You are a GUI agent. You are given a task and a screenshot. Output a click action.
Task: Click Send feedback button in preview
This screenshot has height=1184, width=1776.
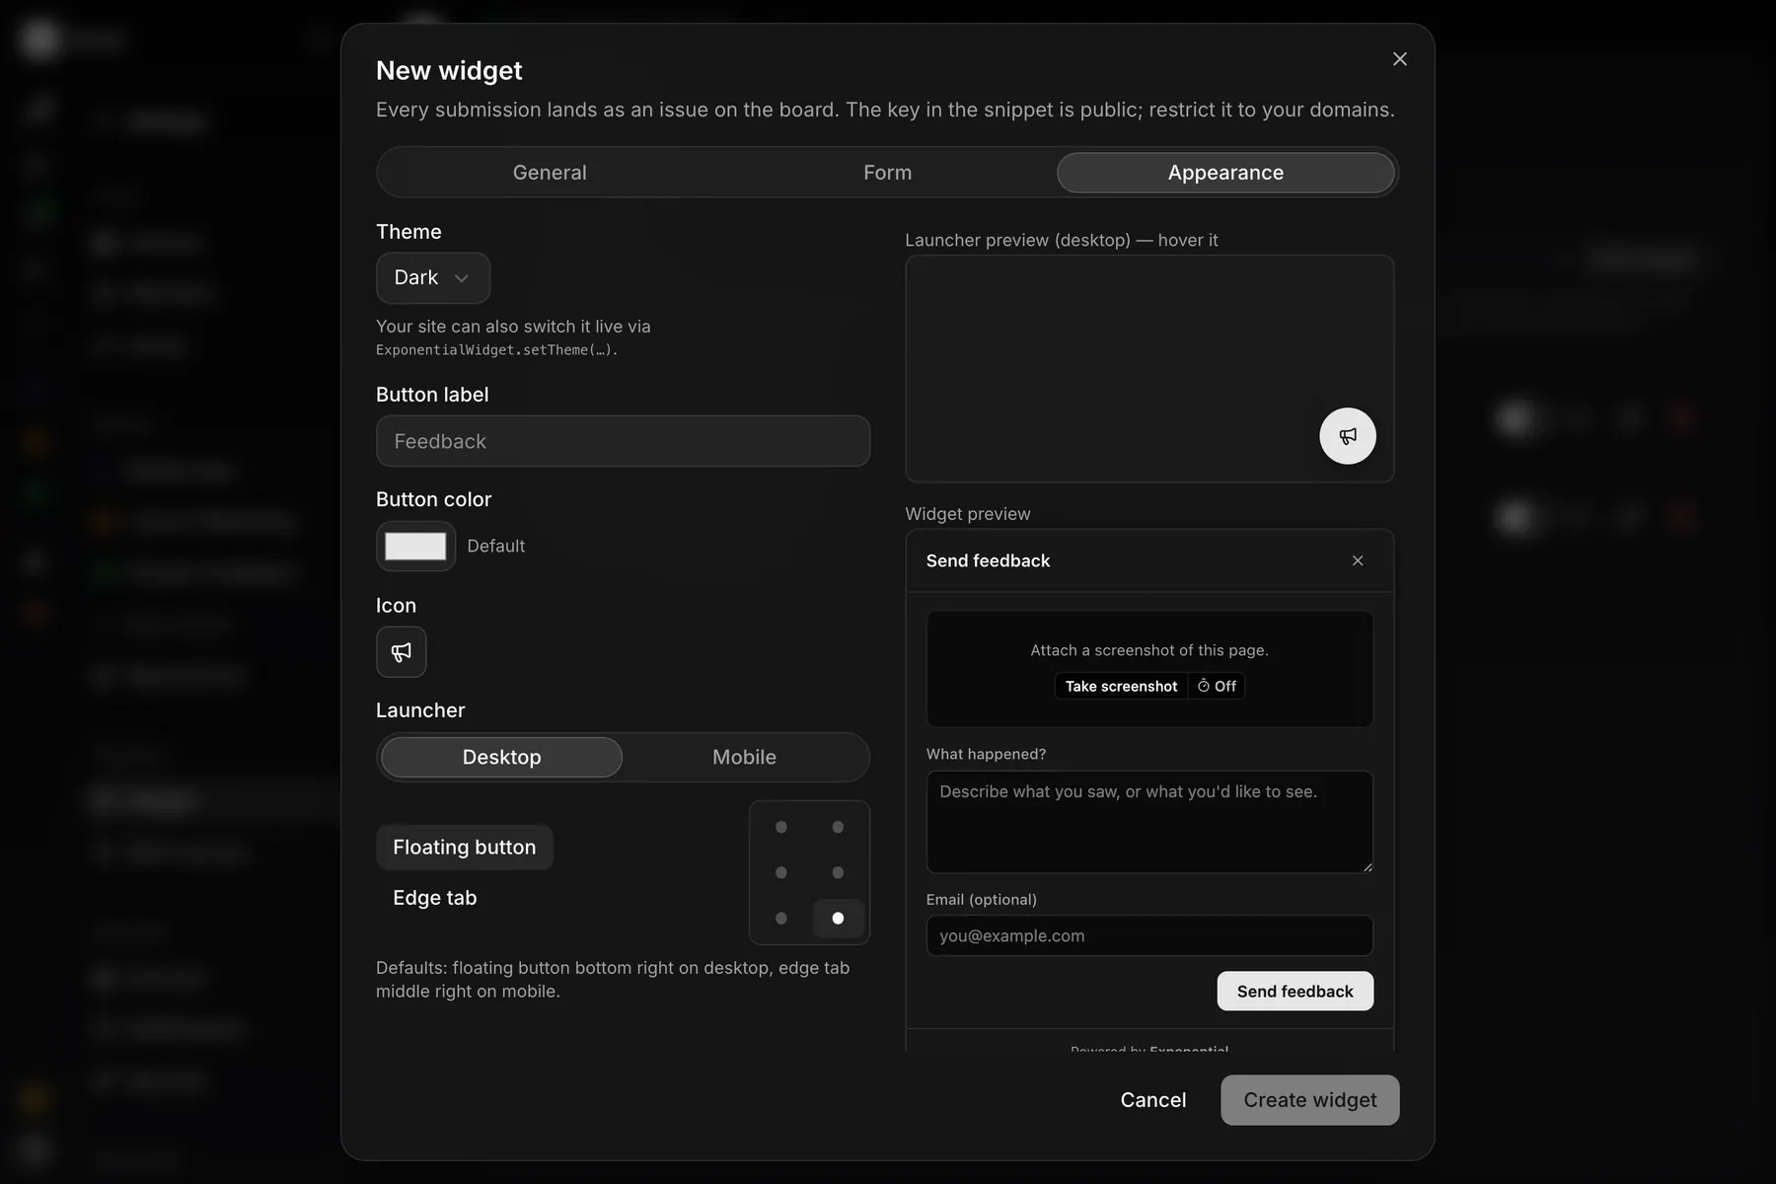tap(1295, 992)
